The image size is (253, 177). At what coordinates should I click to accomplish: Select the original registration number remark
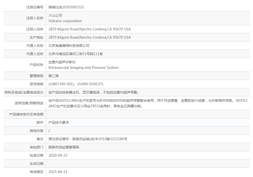click(x=88, y=139)
